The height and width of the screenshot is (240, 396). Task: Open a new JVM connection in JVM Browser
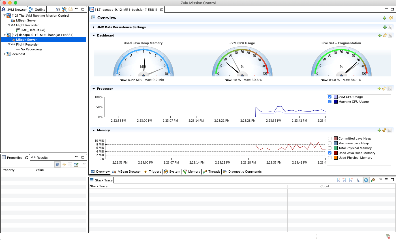point(64,9)
